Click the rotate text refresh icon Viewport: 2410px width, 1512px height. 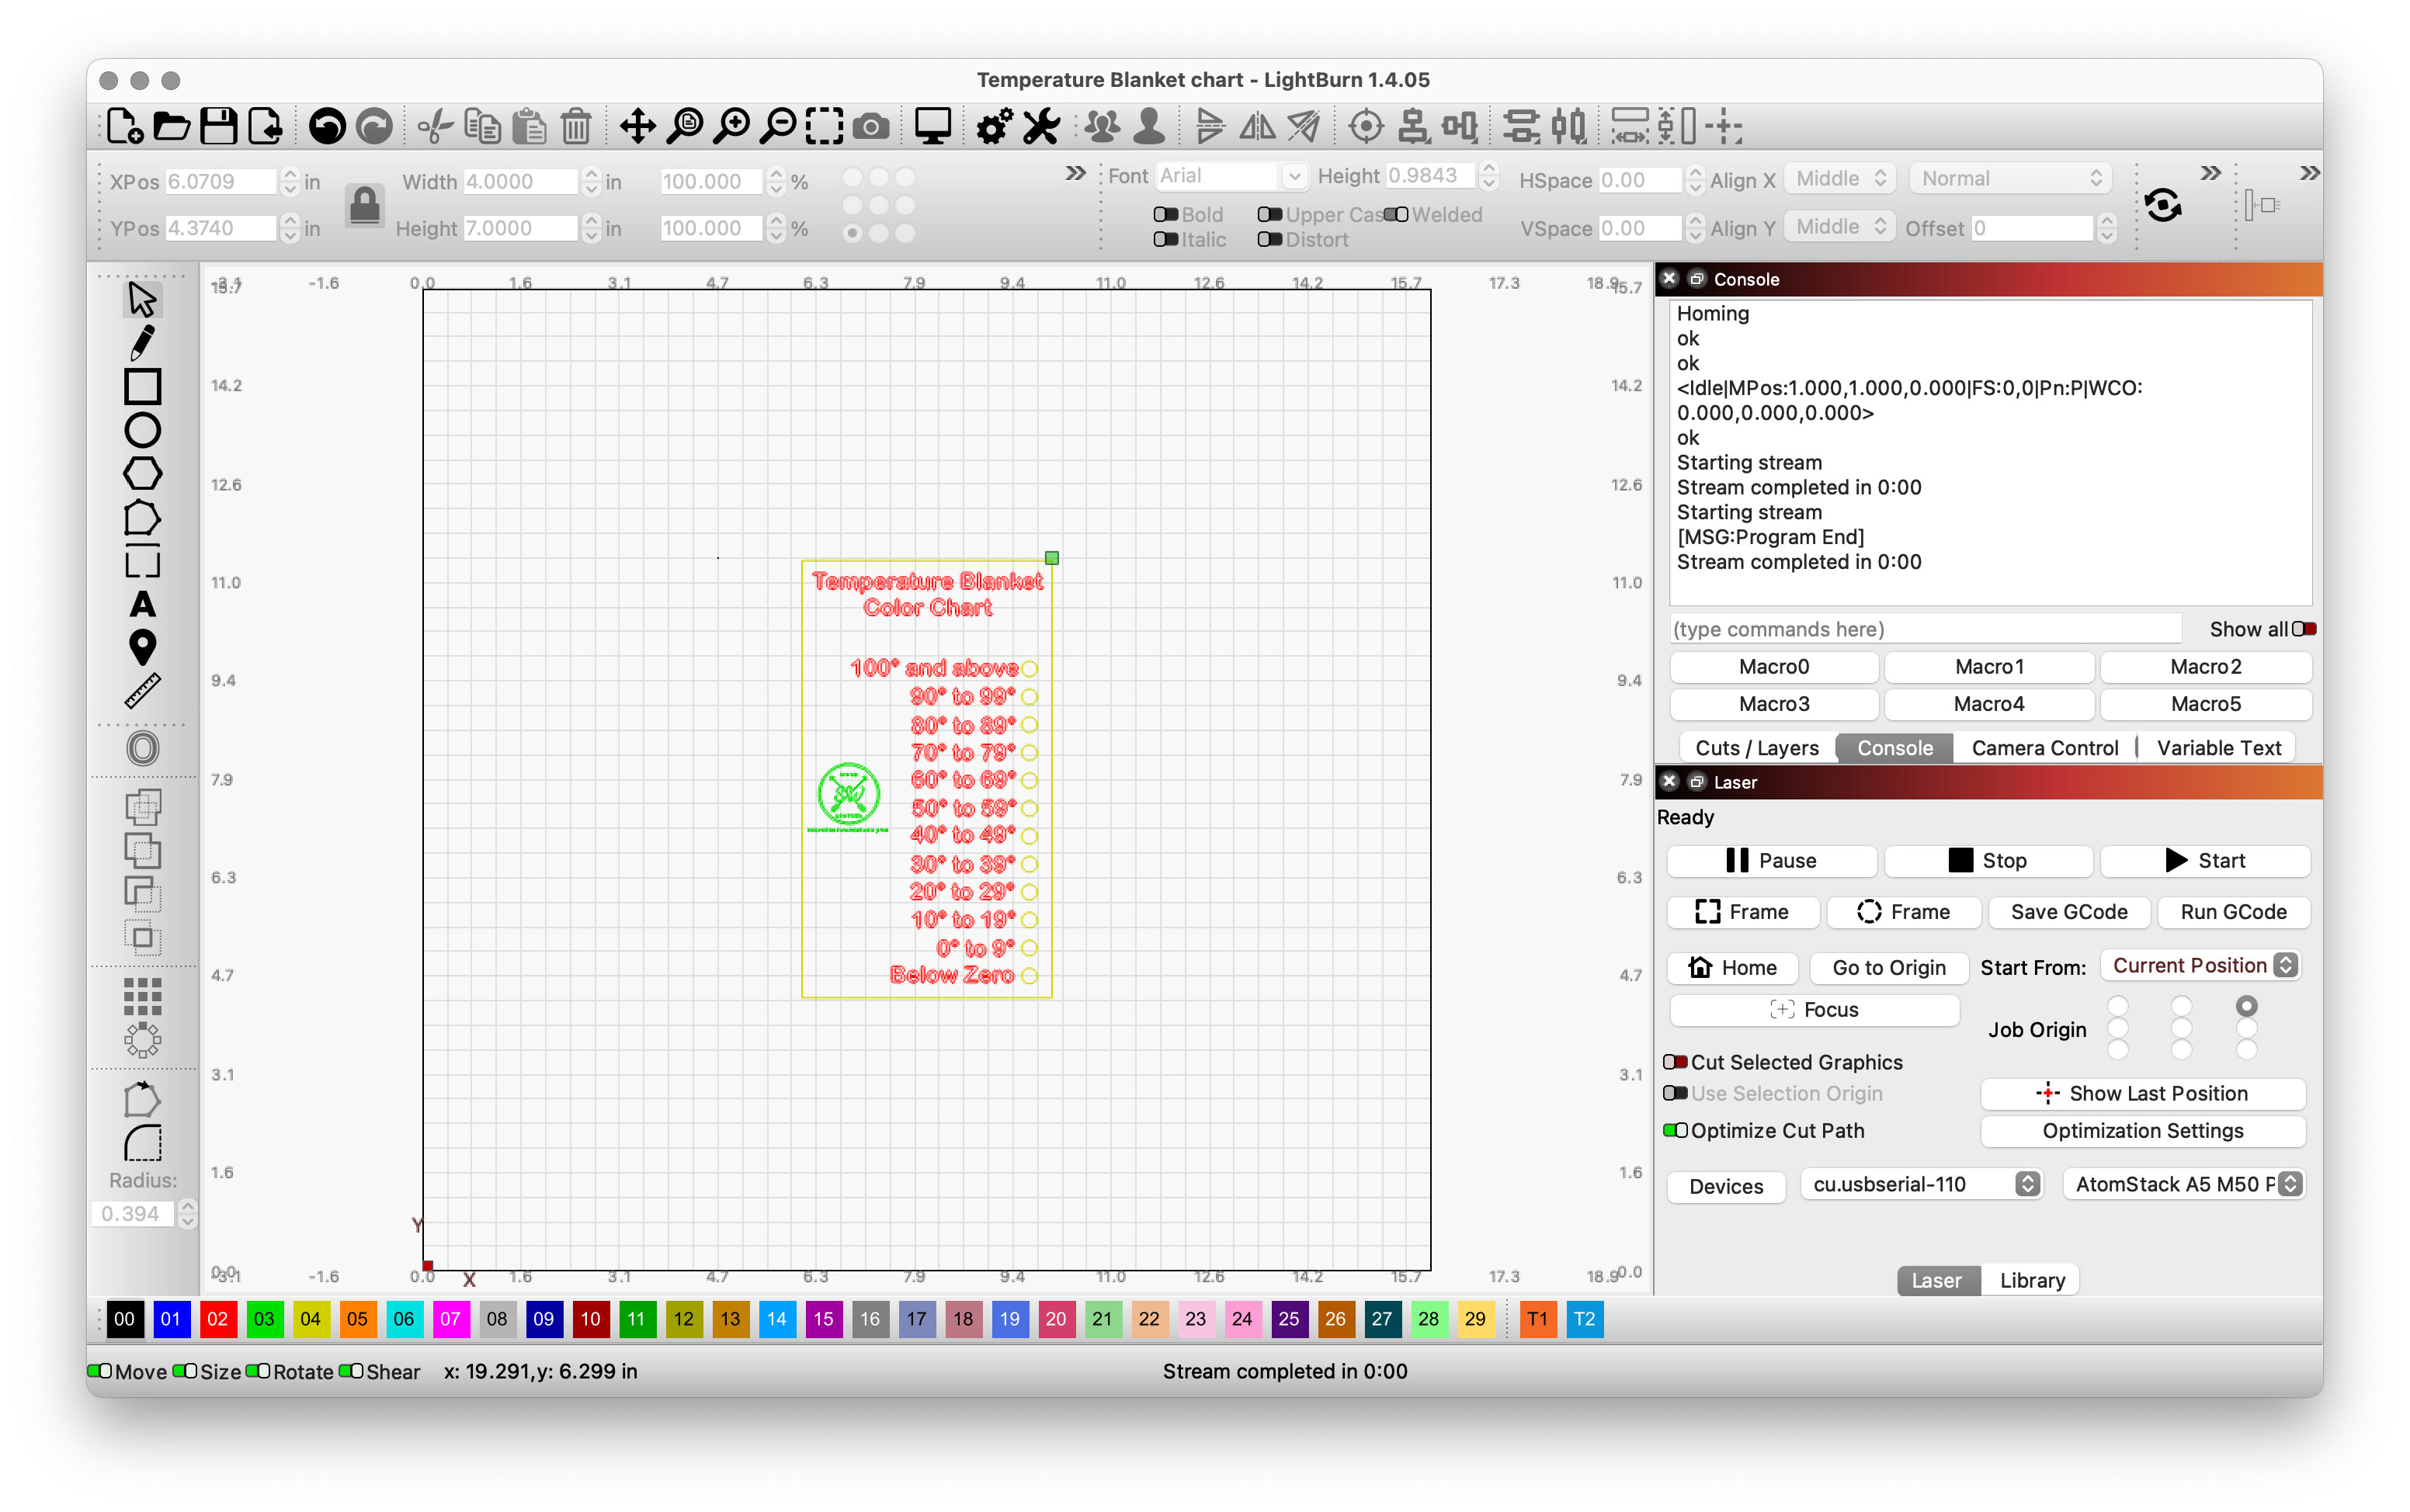[2163, 206]
